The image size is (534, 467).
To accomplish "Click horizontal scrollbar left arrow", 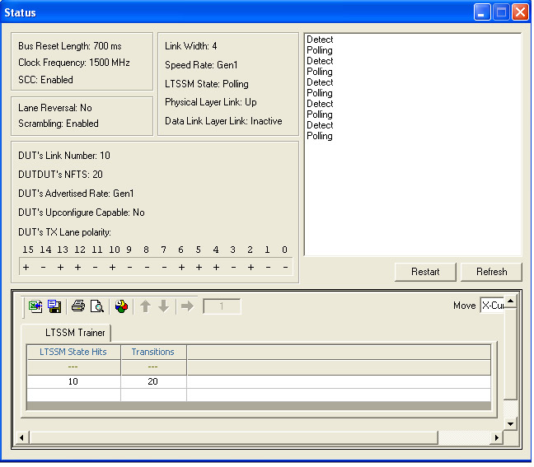I will click(x=22, y=439).
